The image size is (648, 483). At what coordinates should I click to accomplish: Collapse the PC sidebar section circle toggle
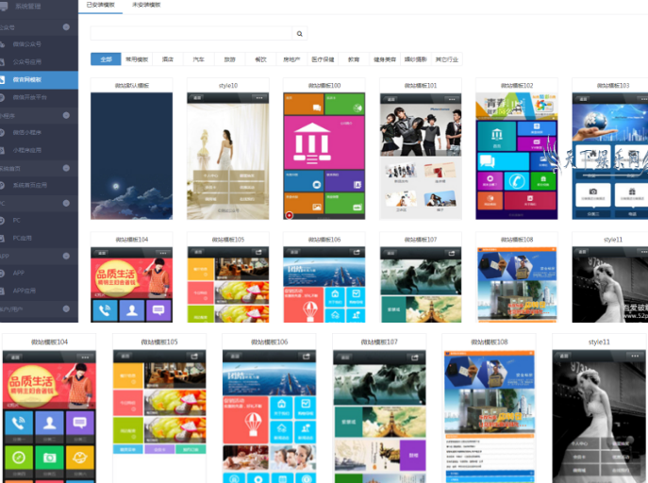click(x=66, y=203)
